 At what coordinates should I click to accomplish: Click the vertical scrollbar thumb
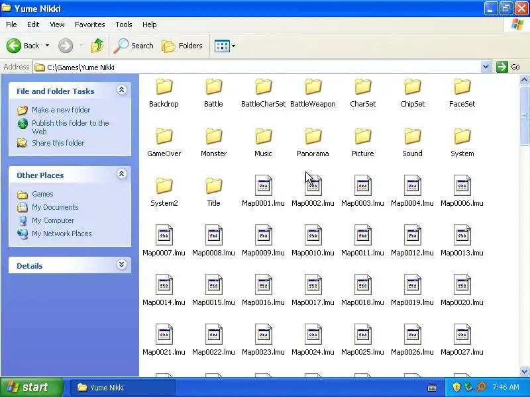click(x=524, y=115)
